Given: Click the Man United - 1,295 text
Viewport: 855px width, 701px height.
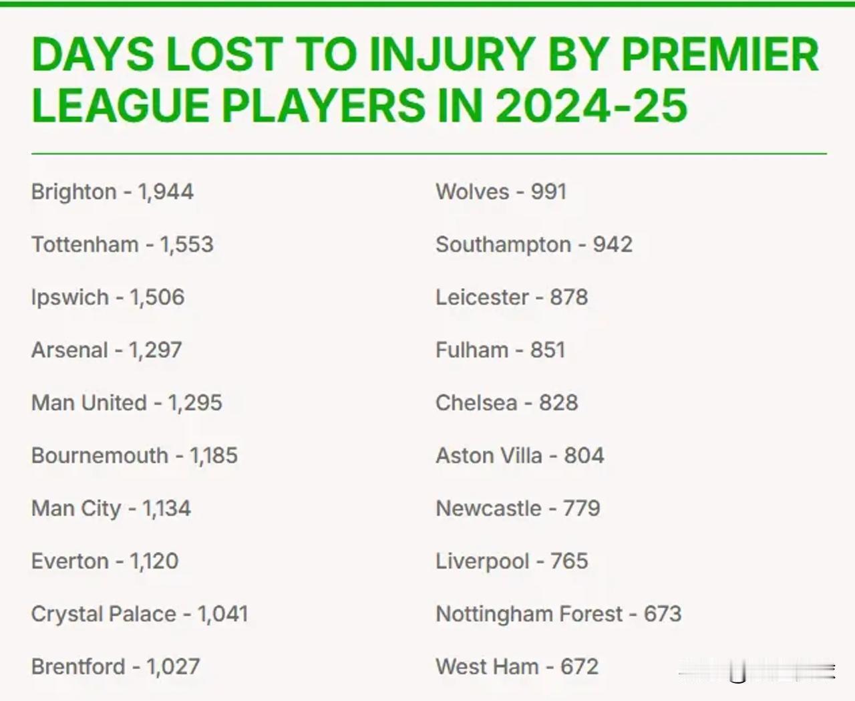Looking at the screenshot, I should tap(126, 403).
